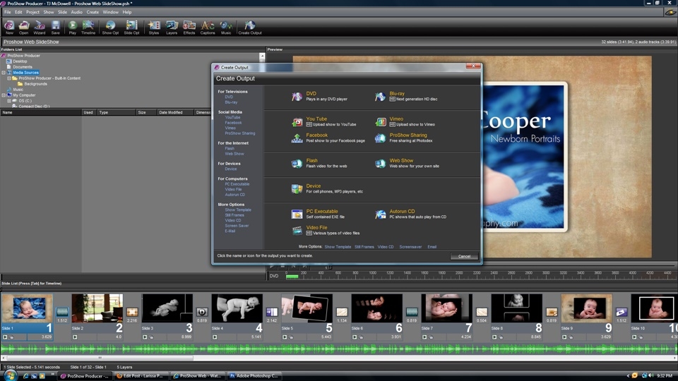Switch to Timeline via toolbar icon
Screen dimensions: 678x381
[x=88, y=27]
